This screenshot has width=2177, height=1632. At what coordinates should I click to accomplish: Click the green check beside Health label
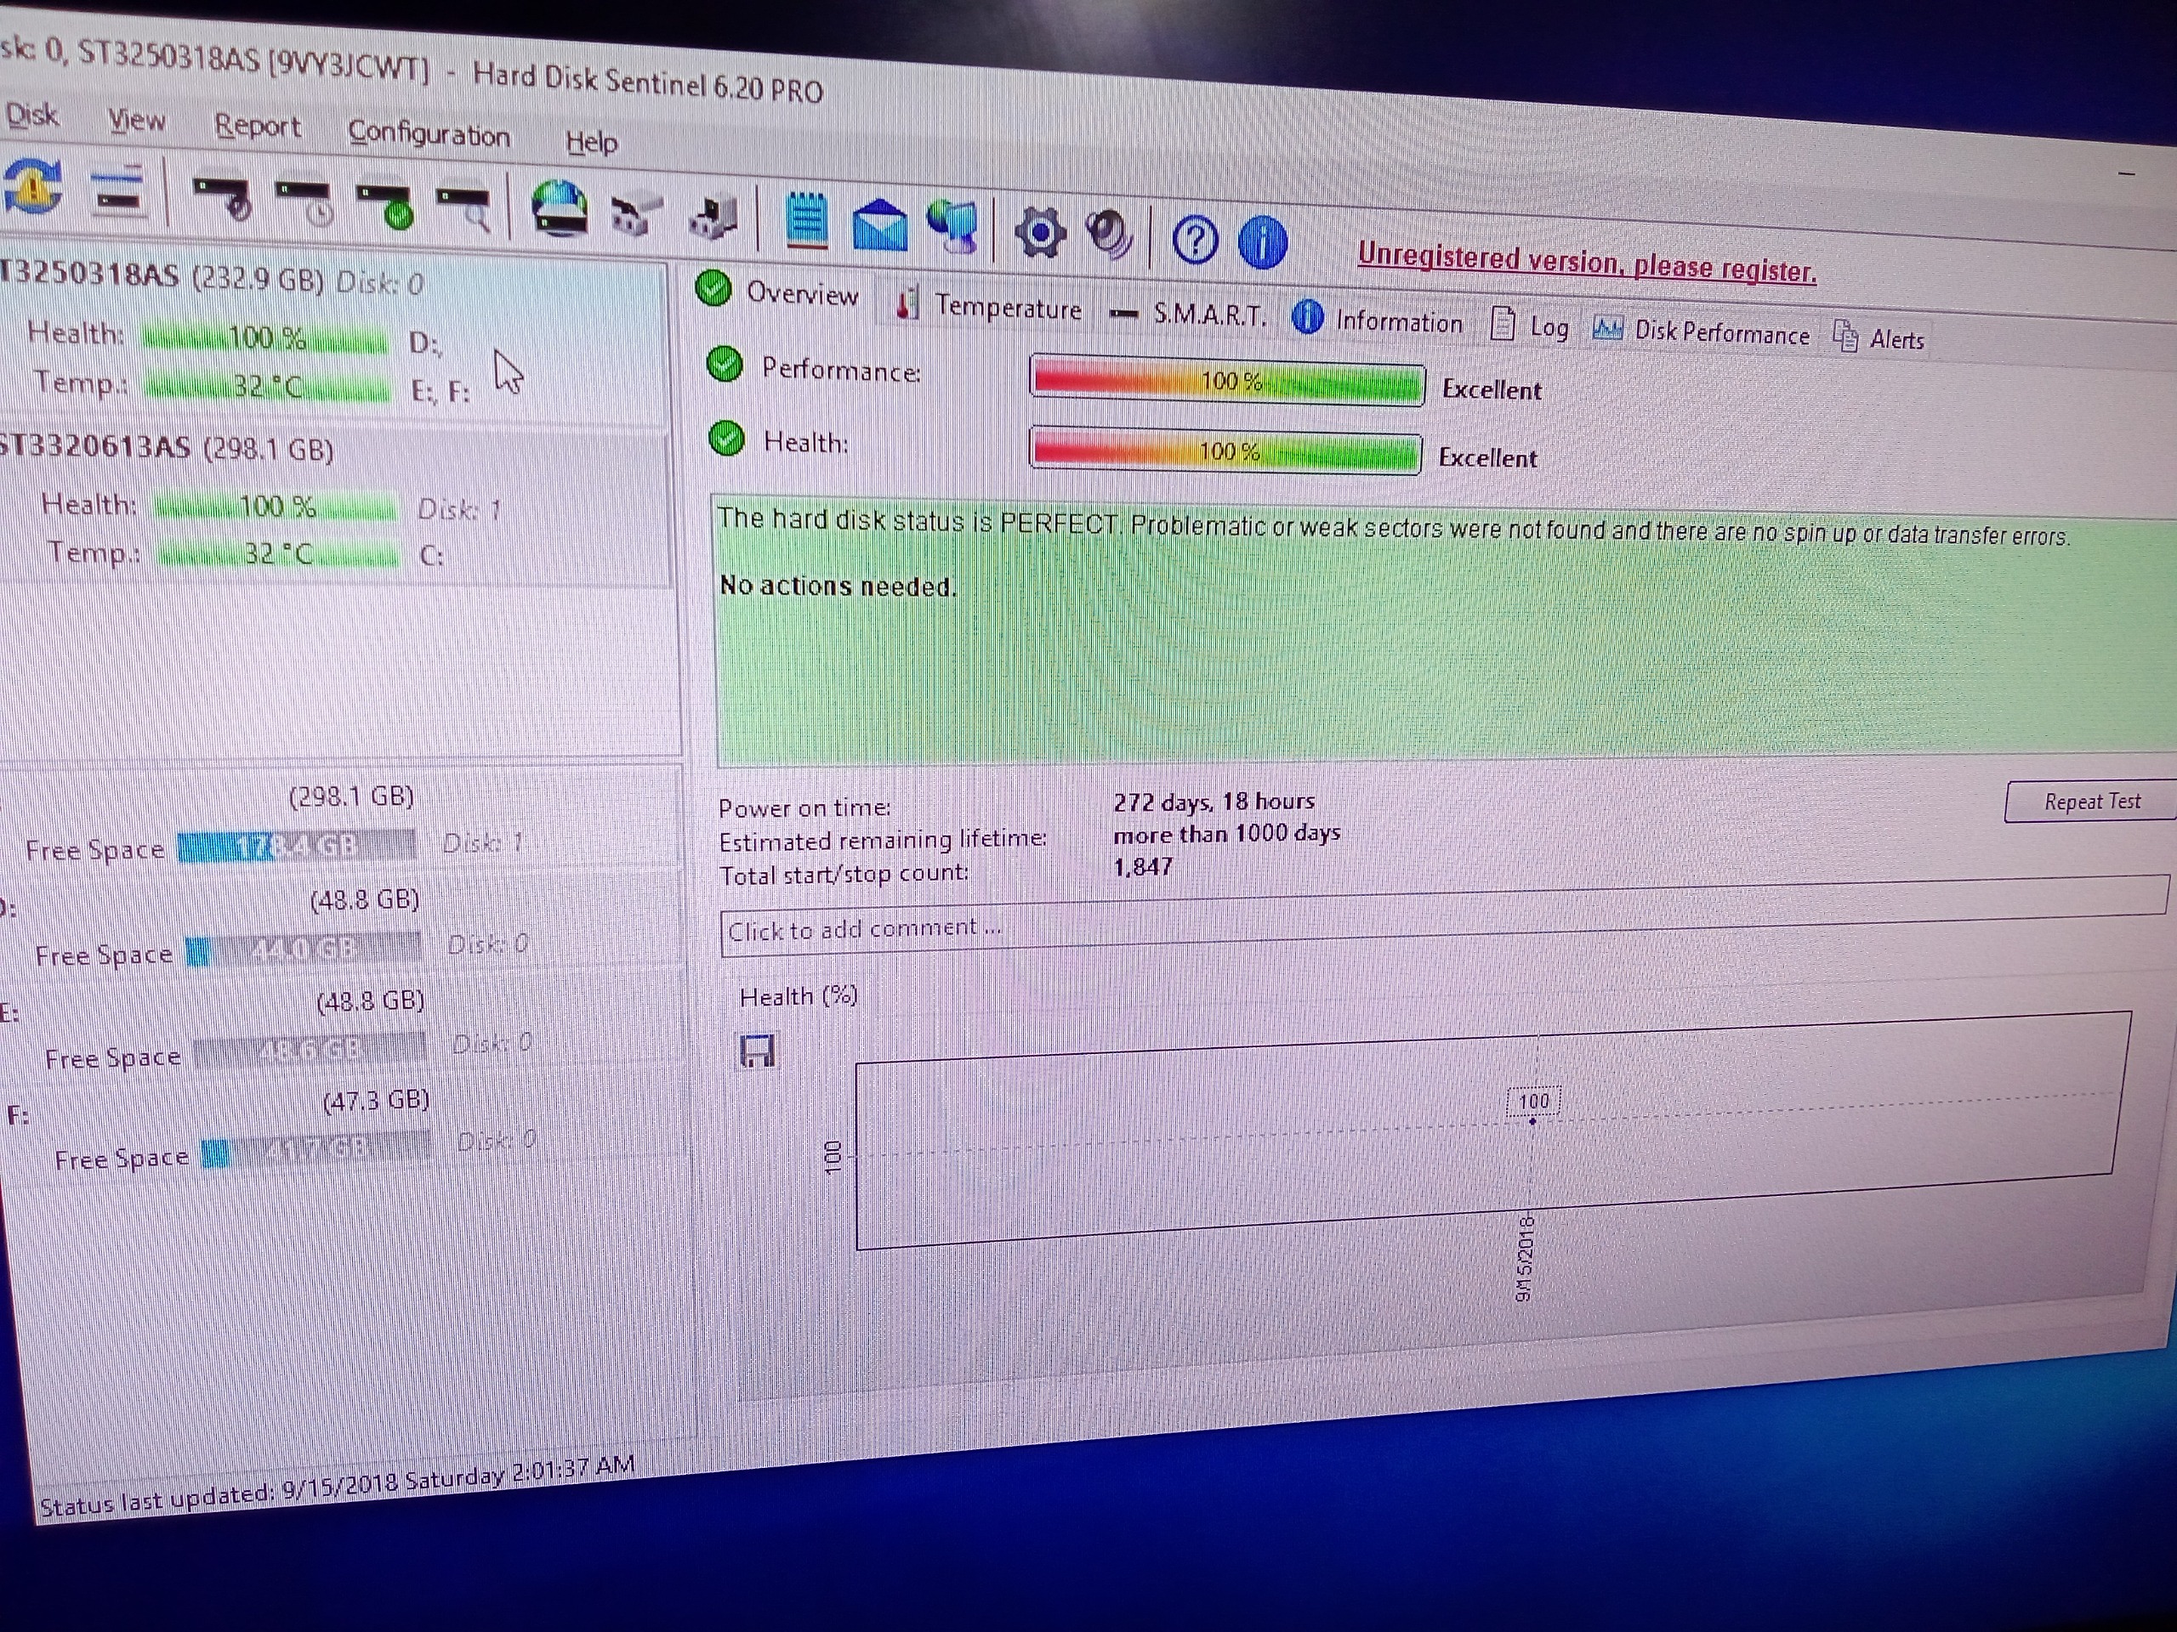[726, 439]
